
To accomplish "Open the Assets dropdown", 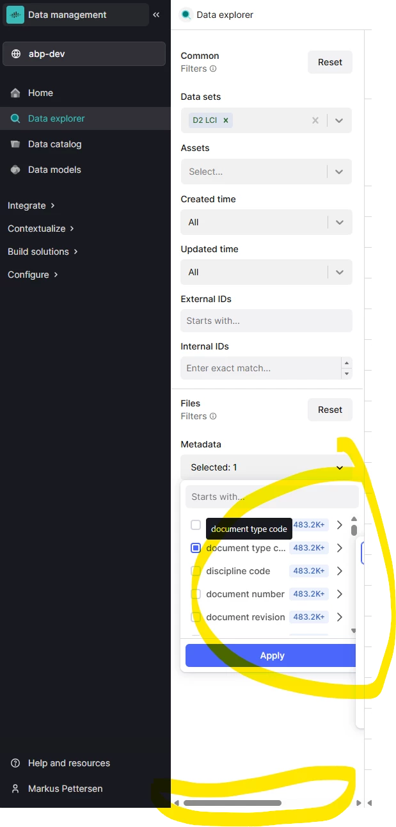I will point(339,172).
